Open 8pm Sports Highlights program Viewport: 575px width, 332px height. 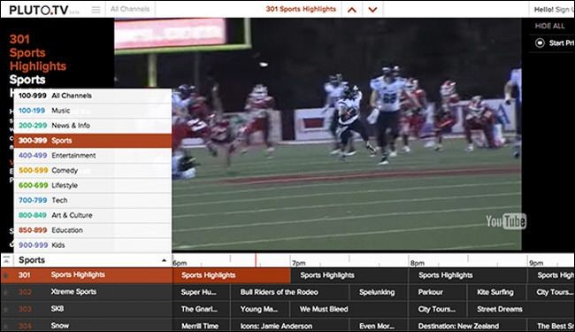pyautogui.click(x=468, y=275)
